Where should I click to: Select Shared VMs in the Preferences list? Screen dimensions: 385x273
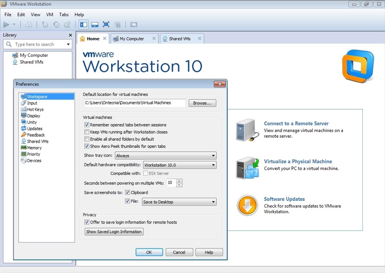35,142
